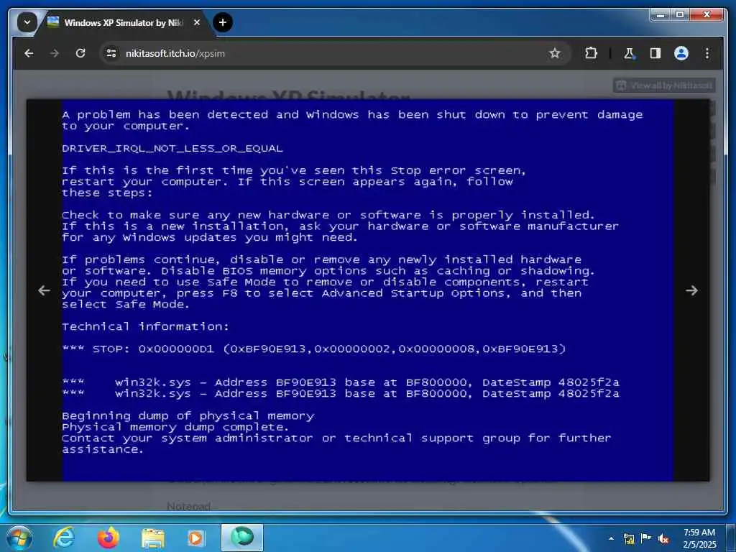Open a new browser tab
This screenshot has height=552, width=736.
coord(223,22)
